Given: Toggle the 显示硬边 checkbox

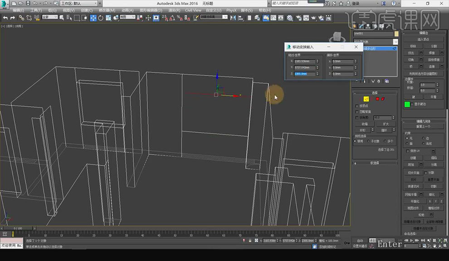Looking at the screenshot, I should (412, 104).
